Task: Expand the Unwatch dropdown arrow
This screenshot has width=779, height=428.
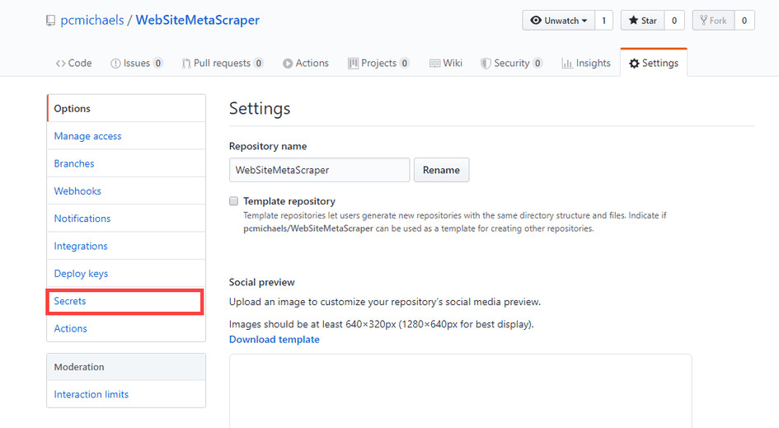Action: 584,21
